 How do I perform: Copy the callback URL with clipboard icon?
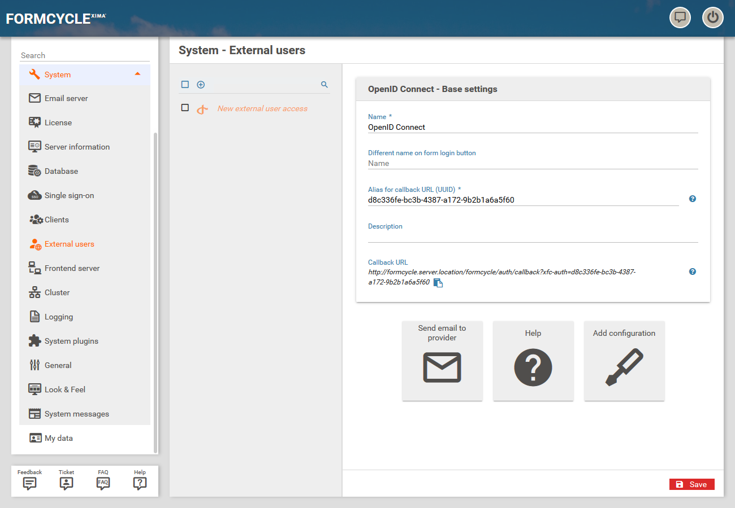438,283
